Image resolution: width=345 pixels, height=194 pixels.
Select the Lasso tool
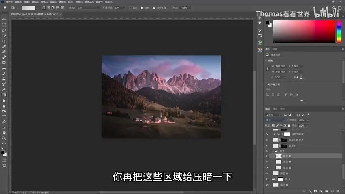pyautogui.click(x=4, y=30)
